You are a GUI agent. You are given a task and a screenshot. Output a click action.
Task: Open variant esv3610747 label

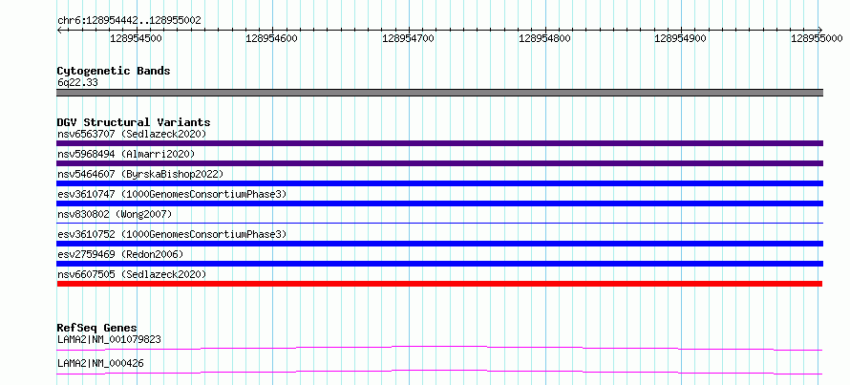click(x=172, y=194)
